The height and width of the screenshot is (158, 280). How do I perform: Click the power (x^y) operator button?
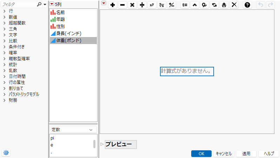point(152,5)
